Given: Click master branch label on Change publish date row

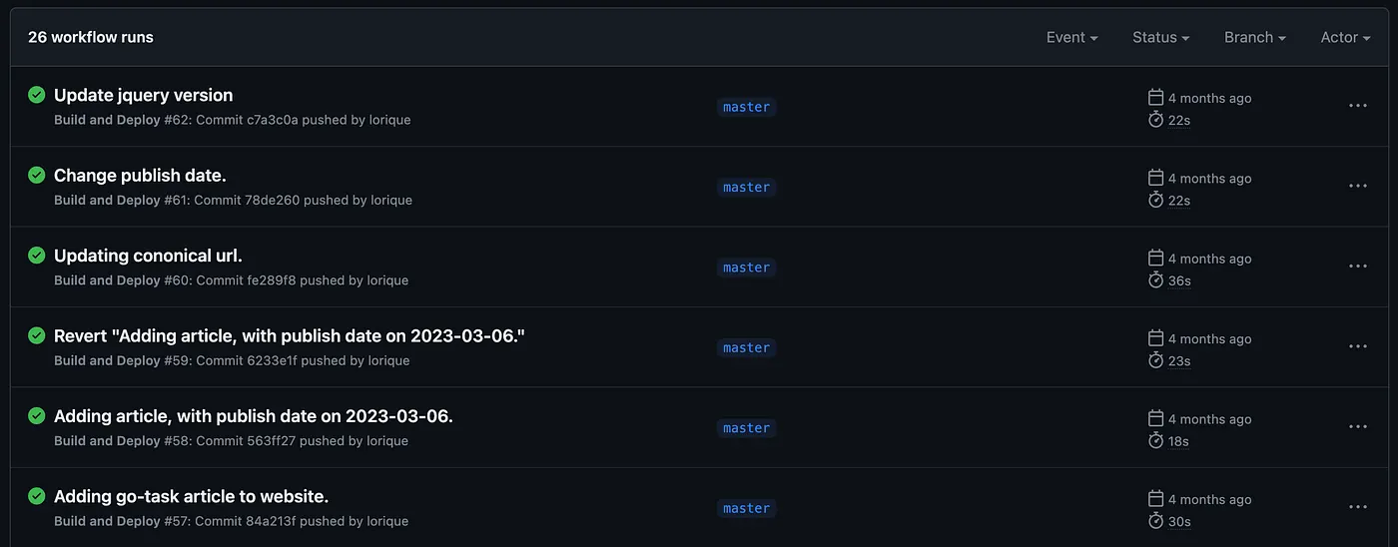Looking at the screenshot, I should pos(746,188).
